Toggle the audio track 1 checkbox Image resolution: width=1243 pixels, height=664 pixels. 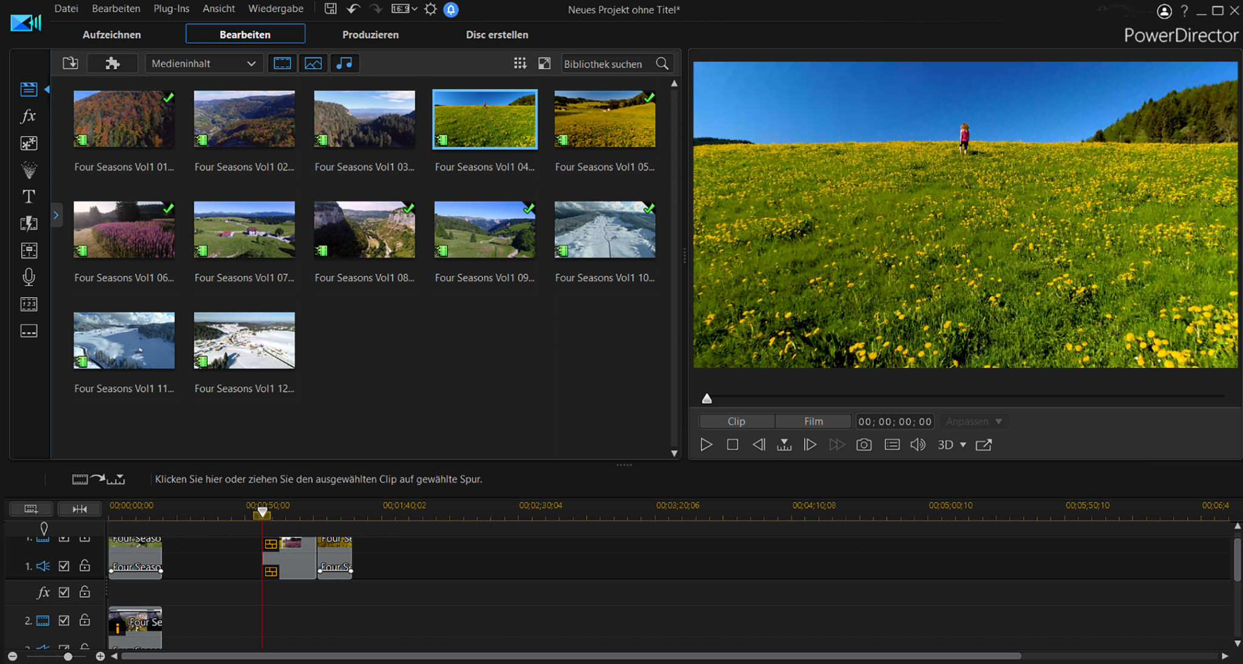[64, 566]
